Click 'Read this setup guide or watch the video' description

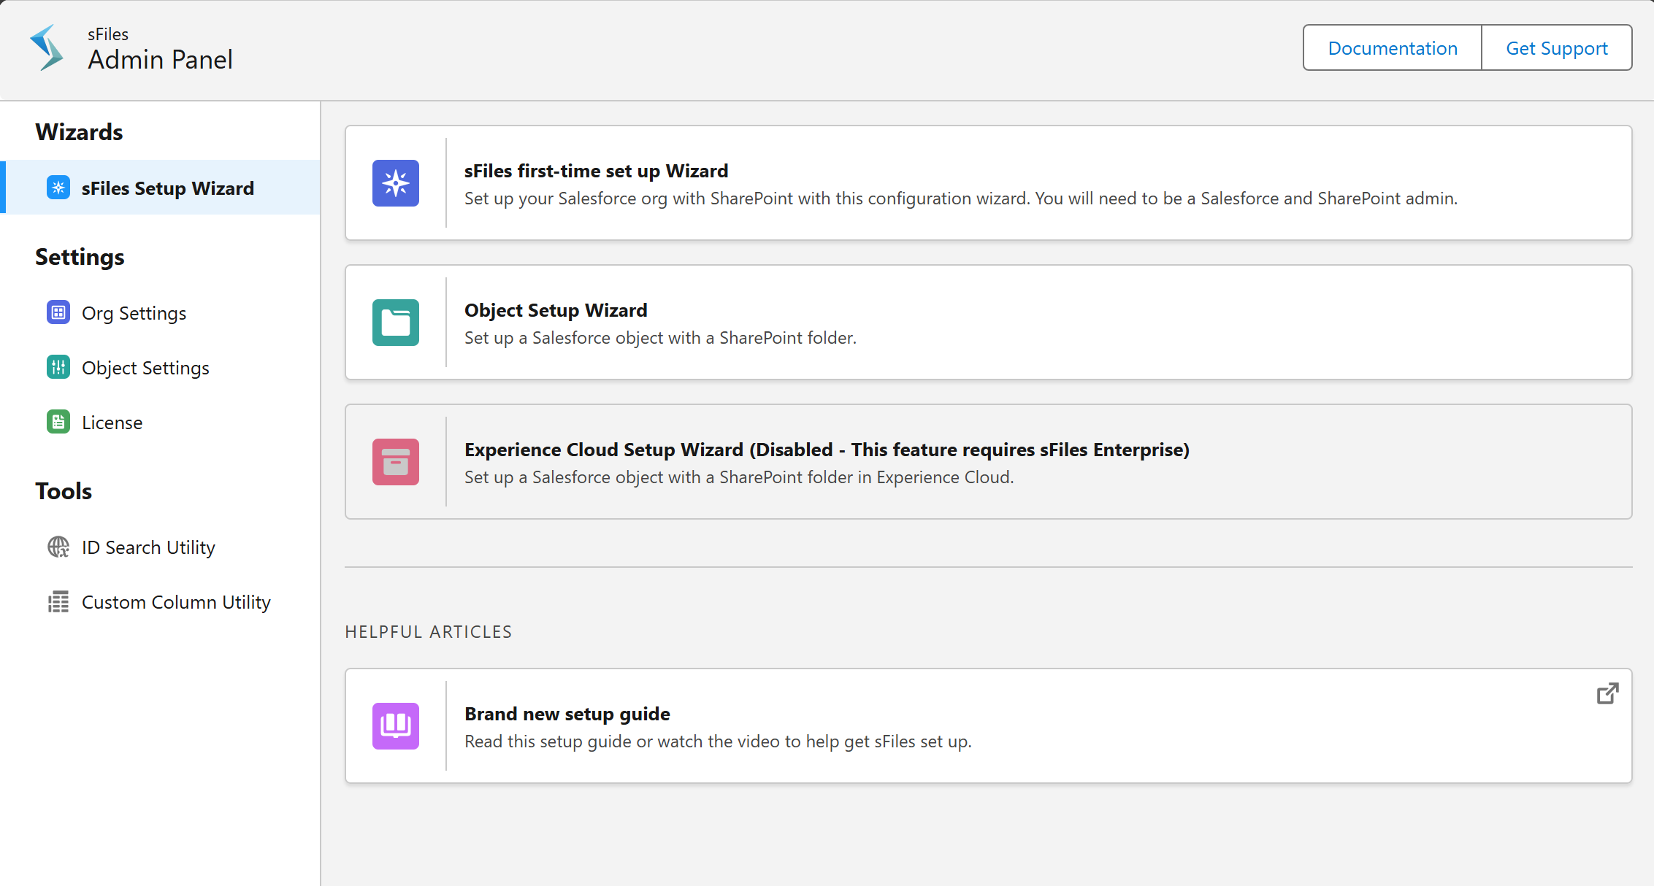[x=718, y=741]
